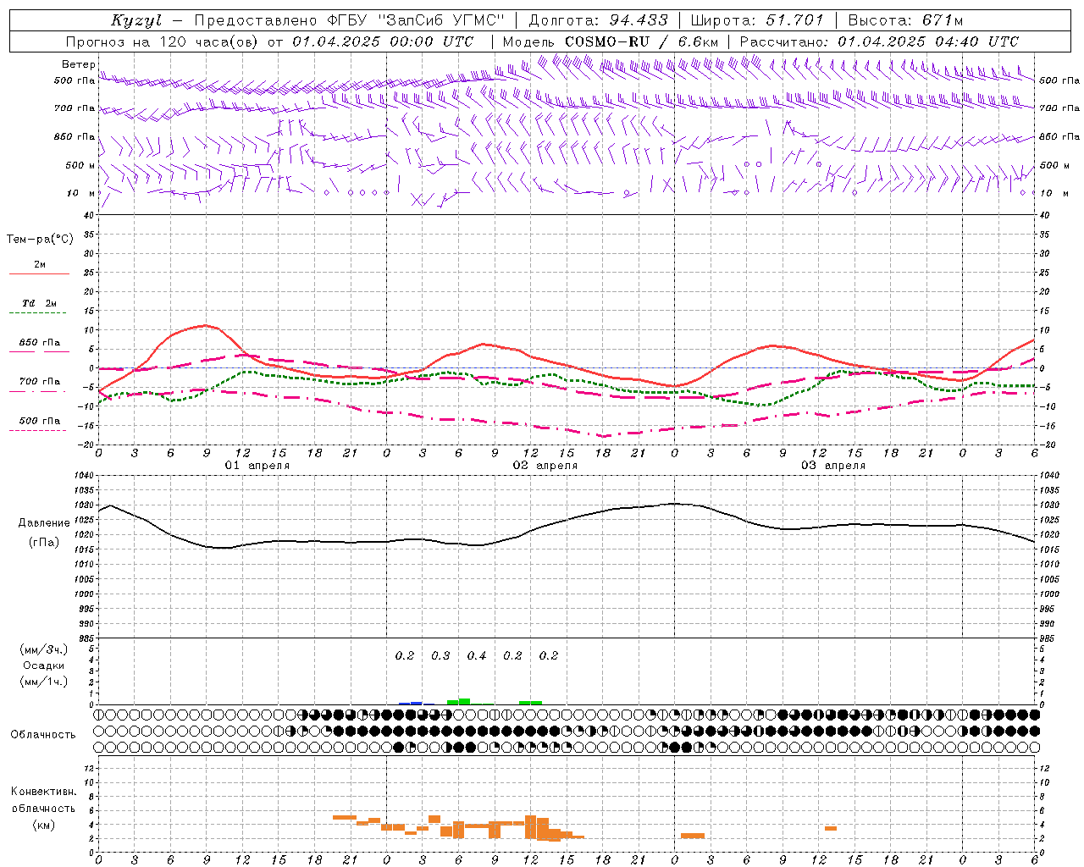Image resolution: width=1084 pixels, height=867 pixels.
Task: Click the "Конвективн." convective cloud label
Action: point(43,792)
